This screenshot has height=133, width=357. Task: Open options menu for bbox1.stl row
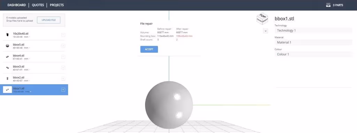[63, 90]
